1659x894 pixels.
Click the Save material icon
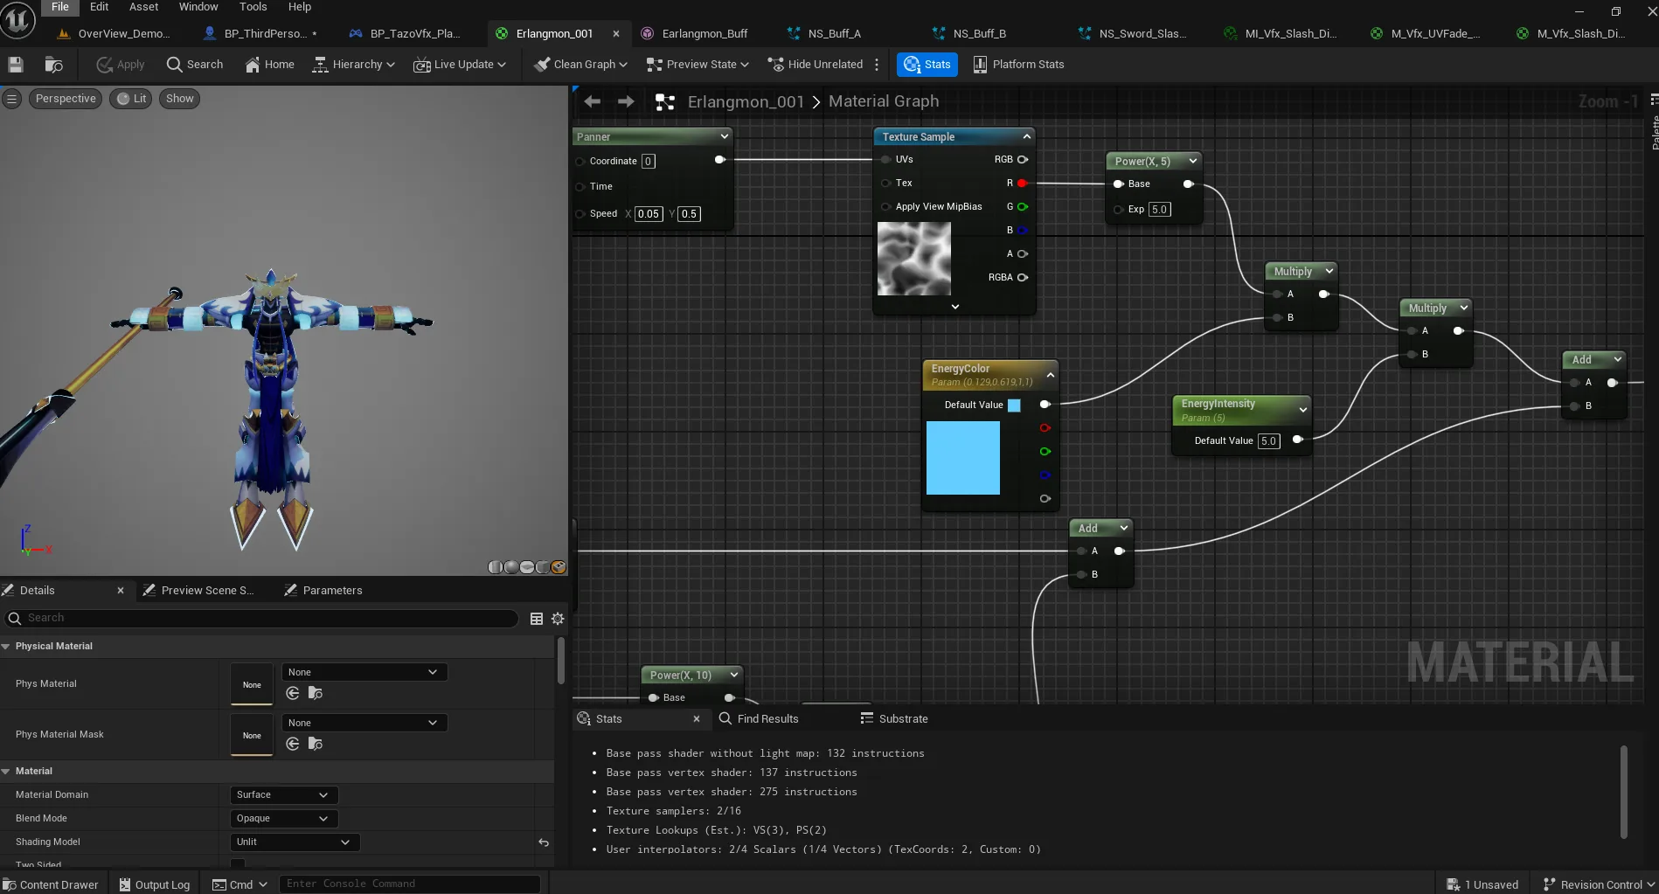(15, 65)
